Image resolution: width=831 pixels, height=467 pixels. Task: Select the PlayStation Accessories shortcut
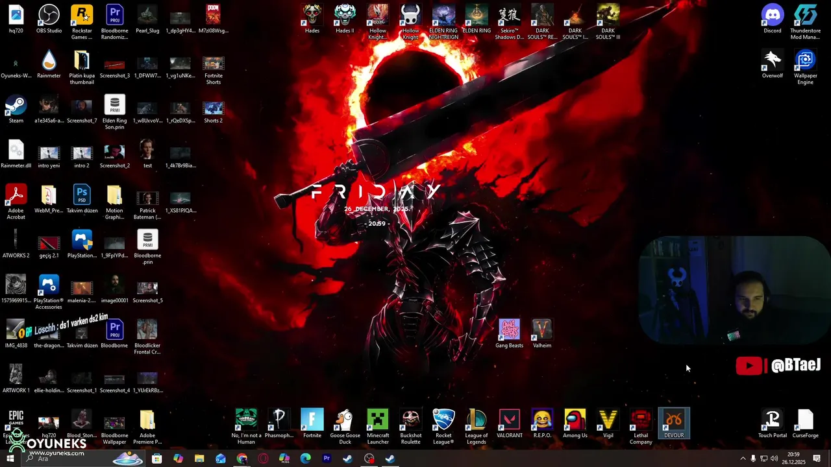click(x=49, y=292)
